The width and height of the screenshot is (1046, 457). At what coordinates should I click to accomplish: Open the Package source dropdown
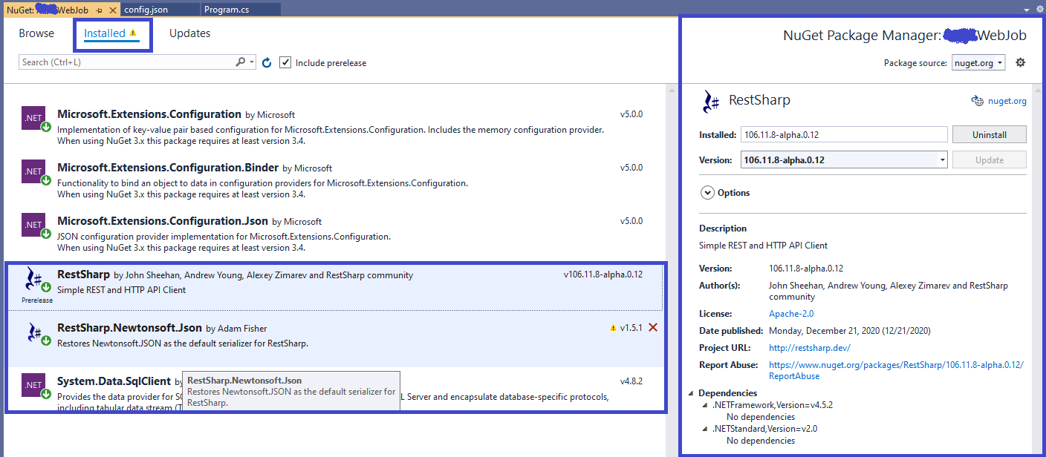click(x=978, y=63)
